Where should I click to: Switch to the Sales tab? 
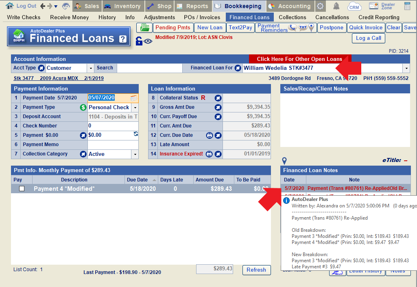pyautogui.click(x=87, y=6)
